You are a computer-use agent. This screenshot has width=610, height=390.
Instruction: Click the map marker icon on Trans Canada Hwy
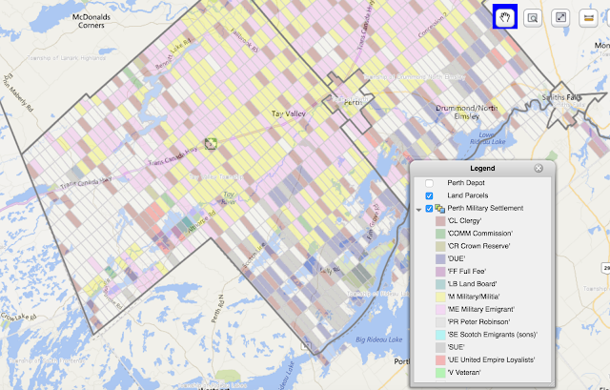(211, 144)
